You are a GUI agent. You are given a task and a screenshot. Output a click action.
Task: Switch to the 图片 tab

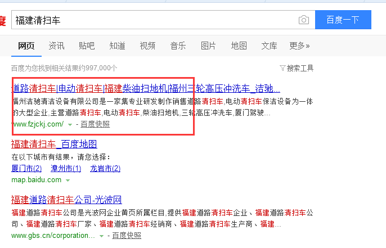point(208,46)
